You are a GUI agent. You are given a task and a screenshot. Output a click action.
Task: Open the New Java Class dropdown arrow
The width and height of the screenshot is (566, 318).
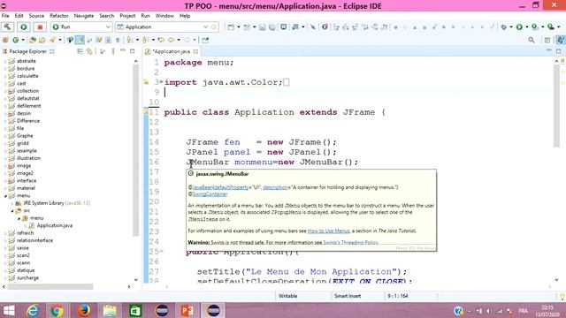[x=23, y=40]
